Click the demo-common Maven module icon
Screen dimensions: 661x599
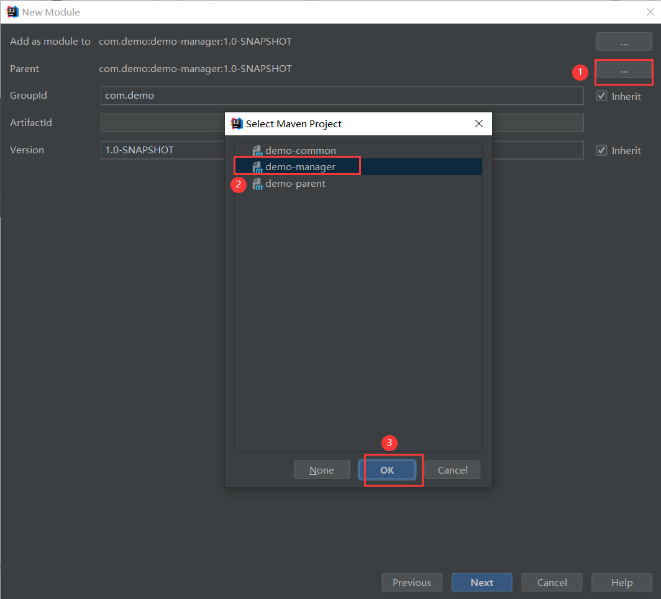(257, 151)
